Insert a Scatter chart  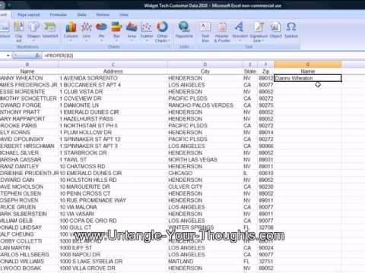(x=147, y=31)
